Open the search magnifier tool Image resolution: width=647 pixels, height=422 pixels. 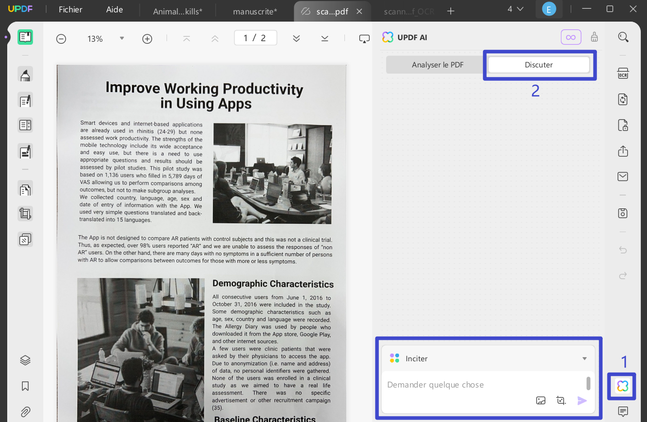coord(623,37)
